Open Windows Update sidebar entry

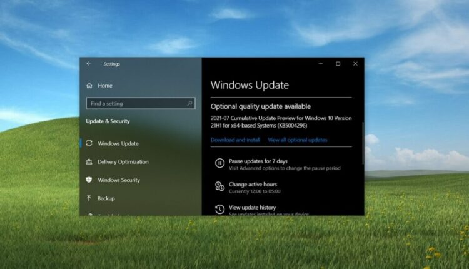pyautogui.click(x=118, y=143)
